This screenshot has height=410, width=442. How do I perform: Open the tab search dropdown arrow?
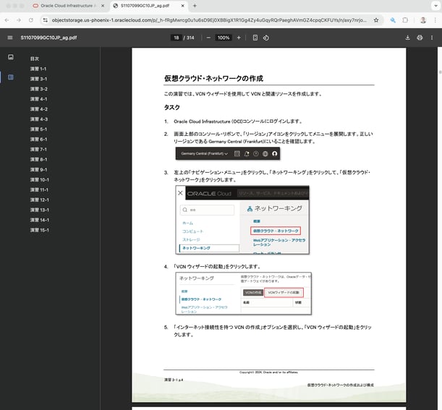(x=435, y=6)
